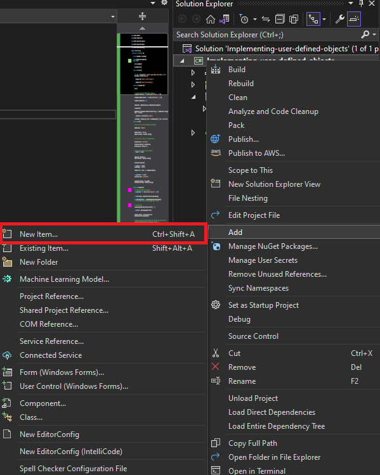Choose COM Reference... in the Add submenu
Viewport: 380px width, 475px height.
(49, 324)
